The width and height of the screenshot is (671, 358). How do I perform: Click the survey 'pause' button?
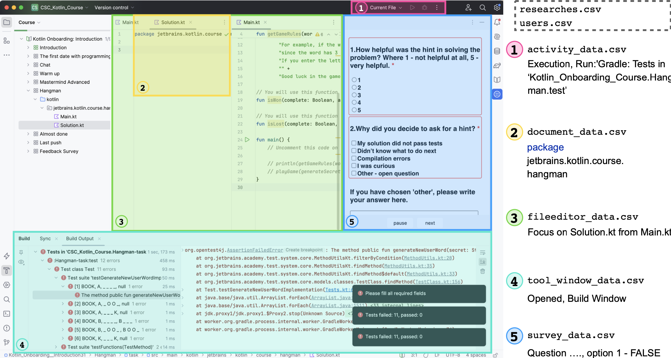[400, 223]
